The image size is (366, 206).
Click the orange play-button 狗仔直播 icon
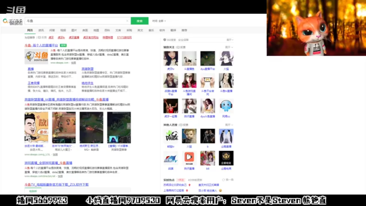point(189,158)
